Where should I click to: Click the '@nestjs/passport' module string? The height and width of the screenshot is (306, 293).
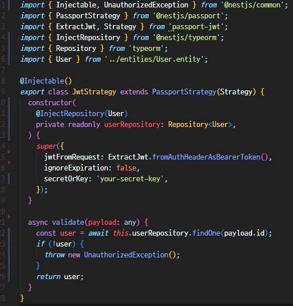188,16
